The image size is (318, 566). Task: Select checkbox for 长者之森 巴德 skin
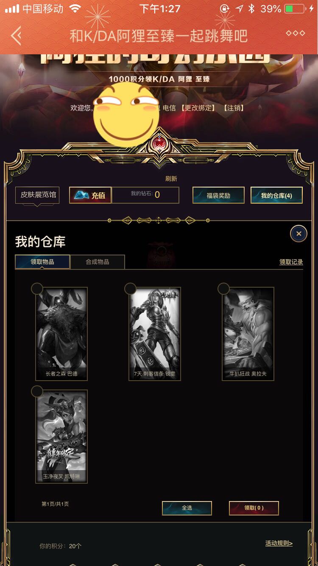click(37, 289)
